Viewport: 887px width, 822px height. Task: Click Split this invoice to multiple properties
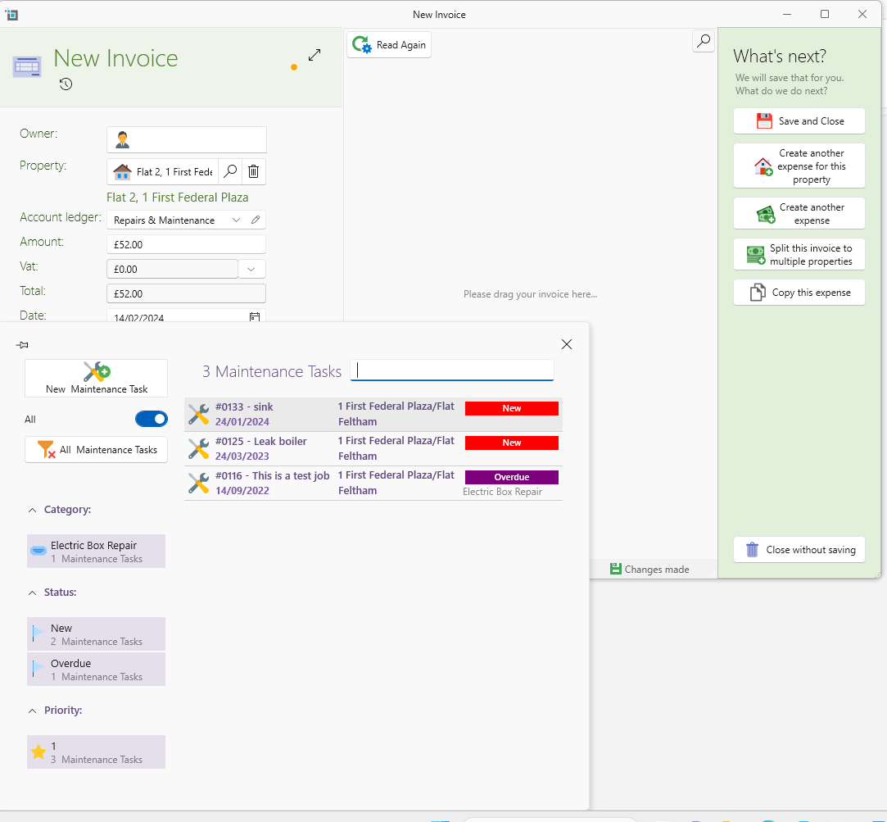coord(799,255)
